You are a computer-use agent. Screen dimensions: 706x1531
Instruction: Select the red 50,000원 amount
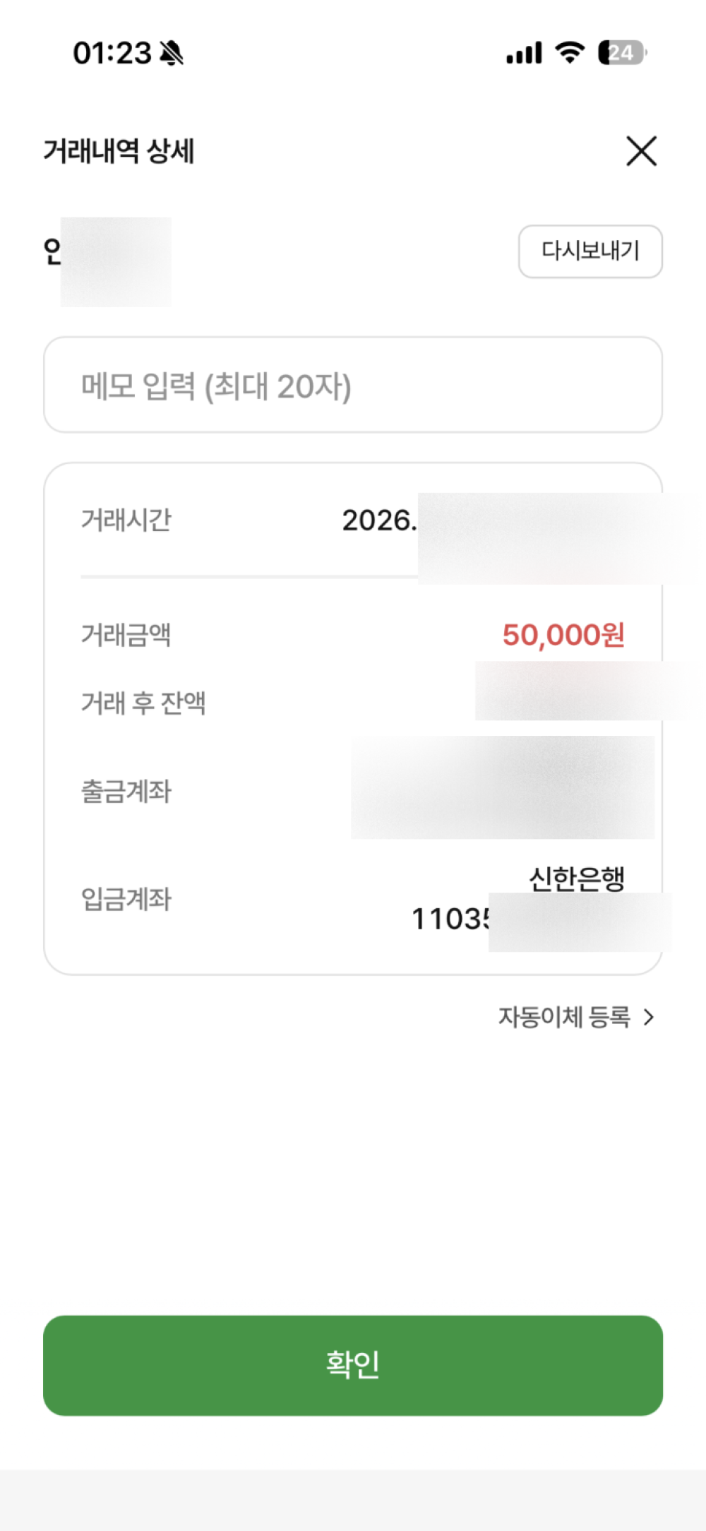click(563, 635)
